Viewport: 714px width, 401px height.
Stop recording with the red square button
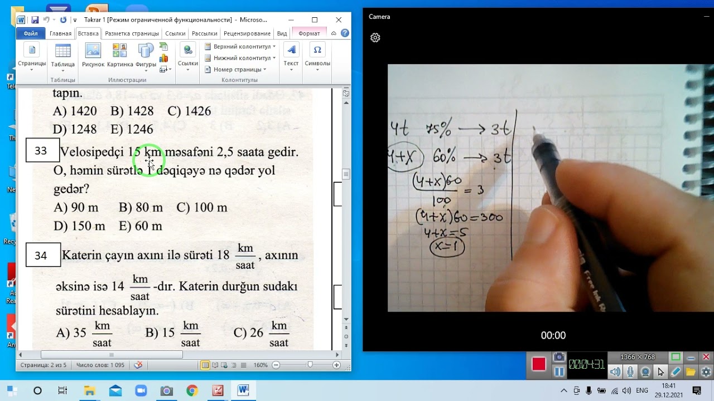coord(539,364)
